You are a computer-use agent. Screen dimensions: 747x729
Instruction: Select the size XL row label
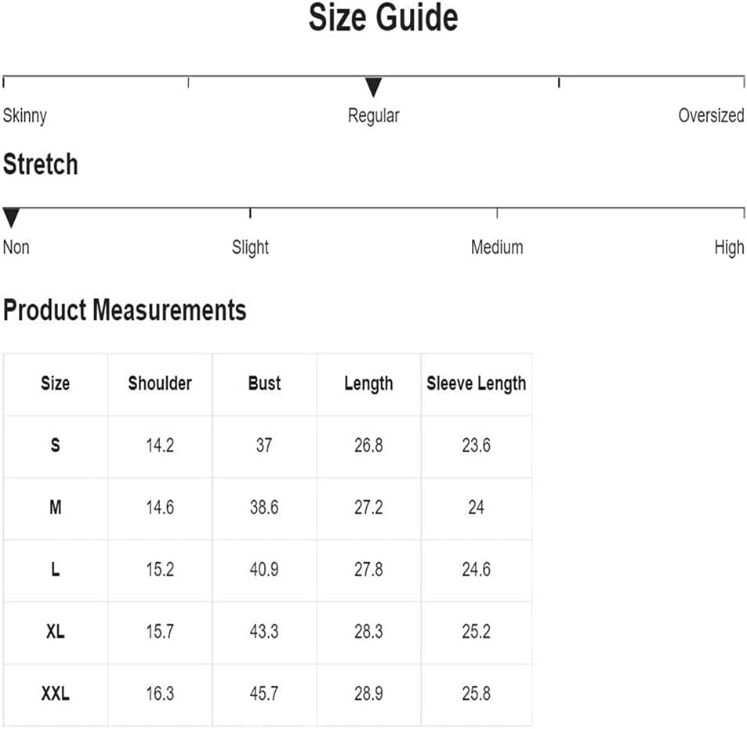[56, 631]
